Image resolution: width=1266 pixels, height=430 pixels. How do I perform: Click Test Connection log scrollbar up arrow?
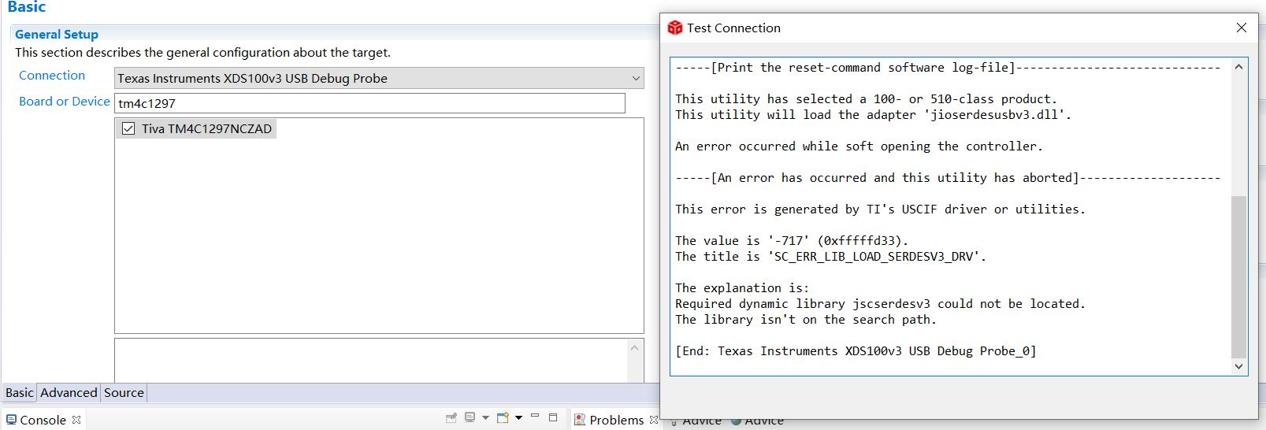[1238, 67]
